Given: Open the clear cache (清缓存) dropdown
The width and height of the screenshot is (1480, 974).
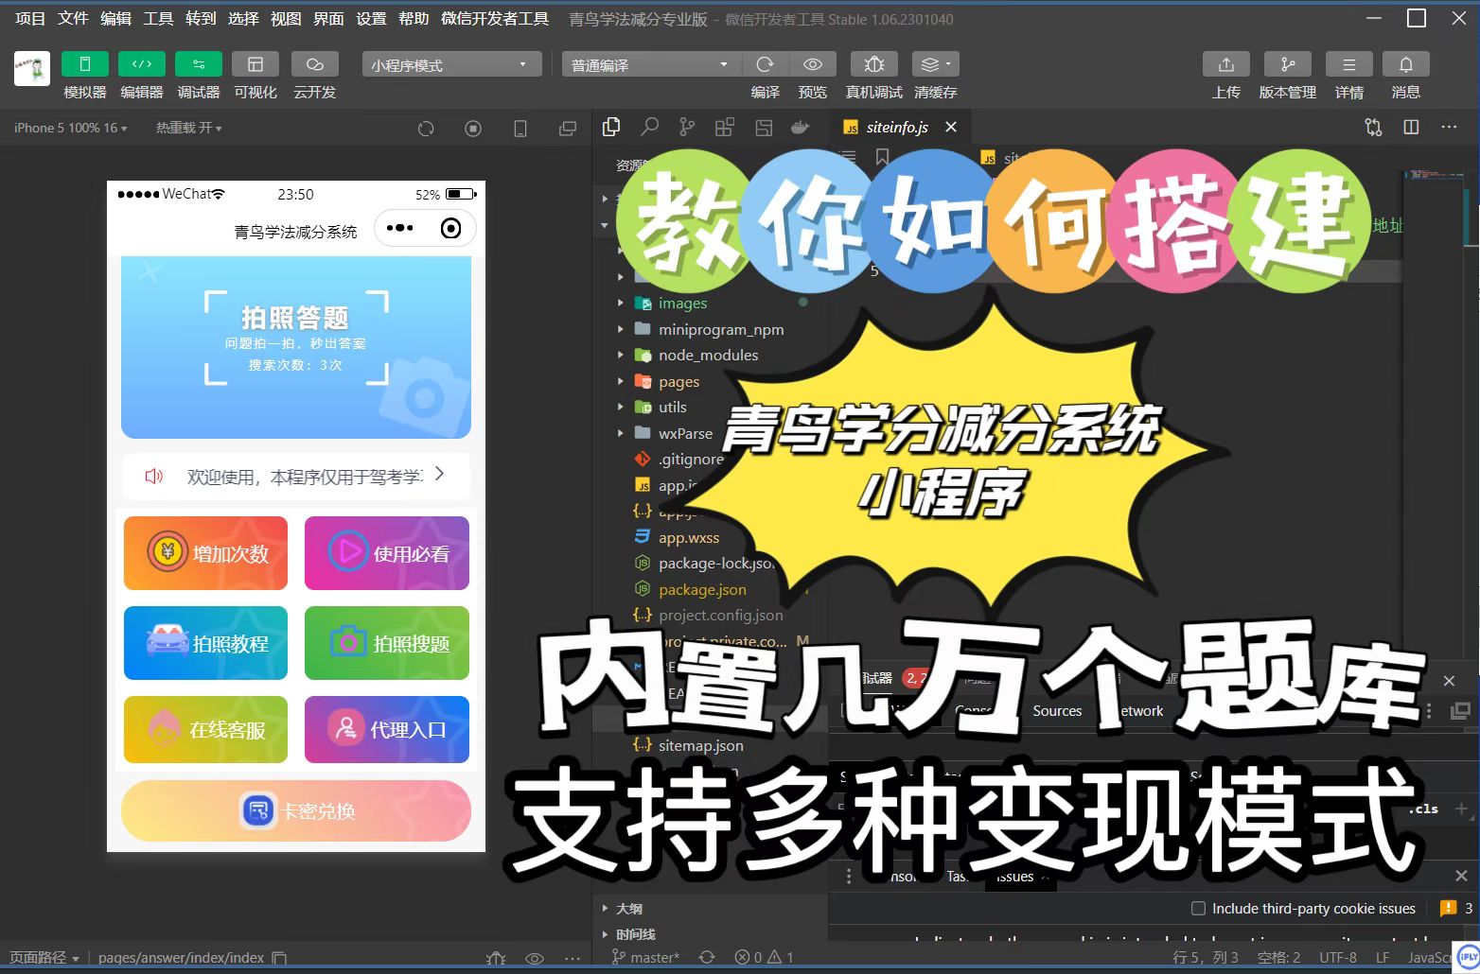Looking at the screenshot, I should click(935, 64).
